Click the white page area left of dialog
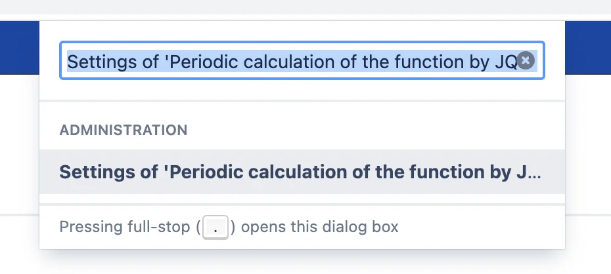The height and width of the screenshot is (274, 611). coord(20,144)
